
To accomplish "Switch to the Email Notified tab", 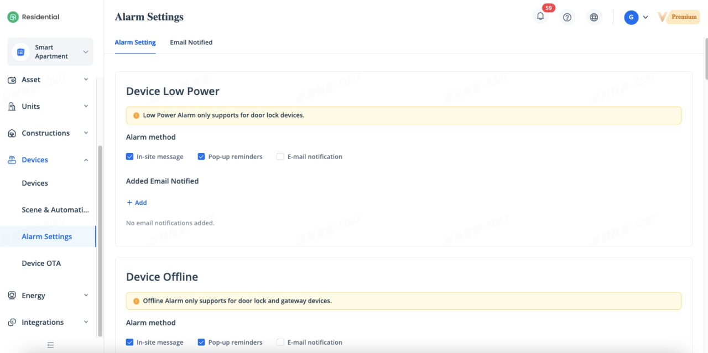I will (191, 43).
